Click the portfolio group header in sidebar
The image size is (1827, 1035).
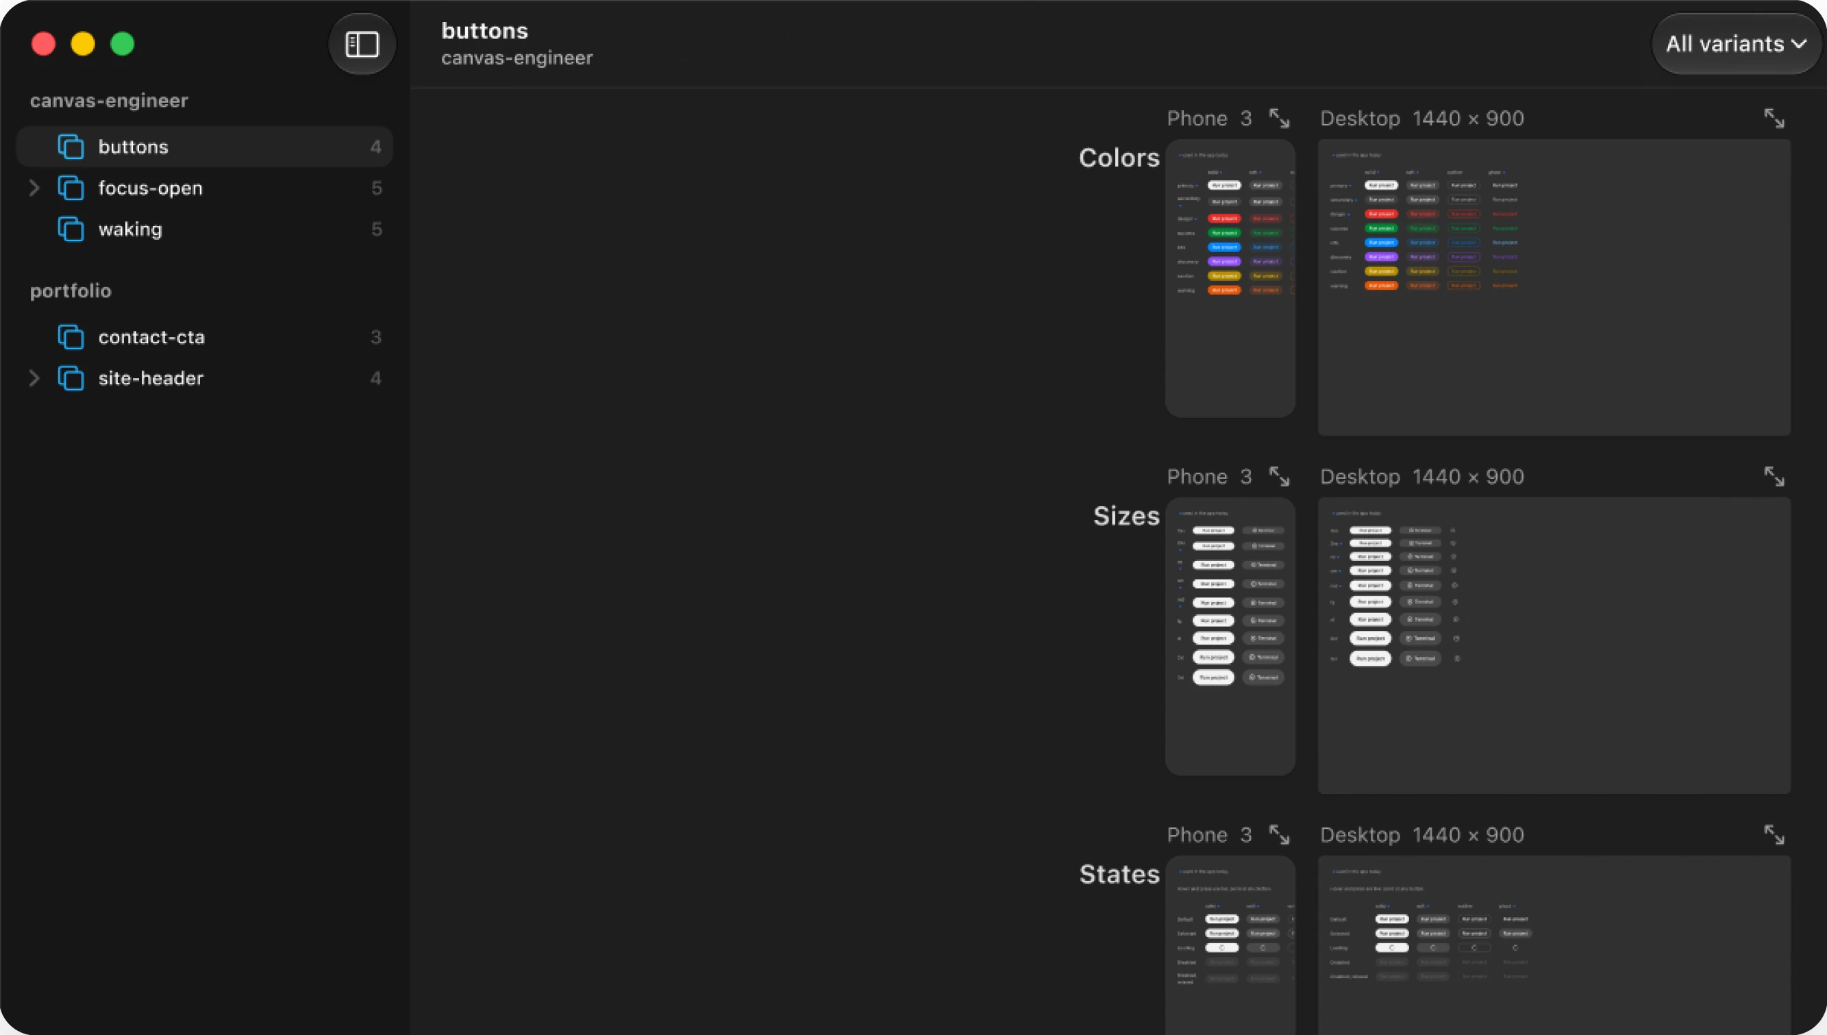[71, 290]
